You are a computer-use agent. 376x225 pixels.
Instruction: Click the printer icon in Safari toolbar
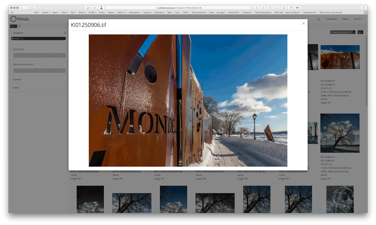[x=297, y=8]
